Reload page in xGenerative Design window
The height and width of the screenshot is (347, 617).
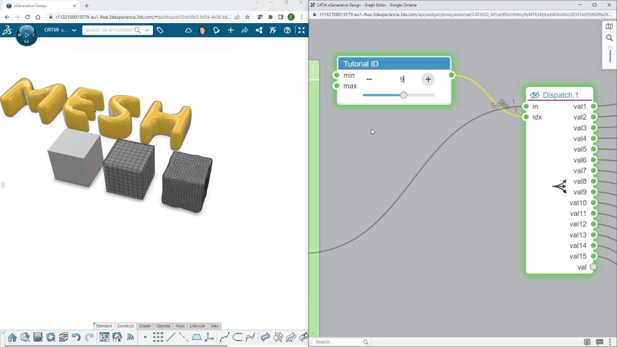[x=28, y=17]
